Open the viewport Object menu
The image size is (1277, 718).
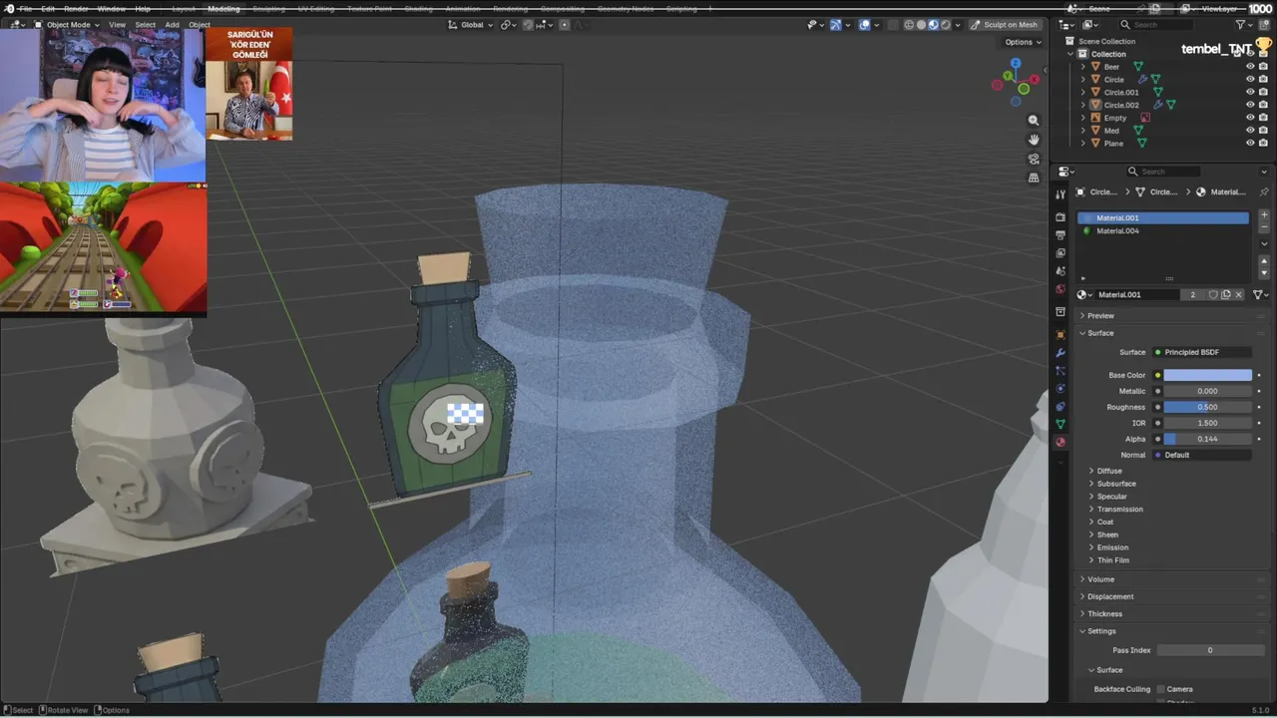click(x=200, y=25)
